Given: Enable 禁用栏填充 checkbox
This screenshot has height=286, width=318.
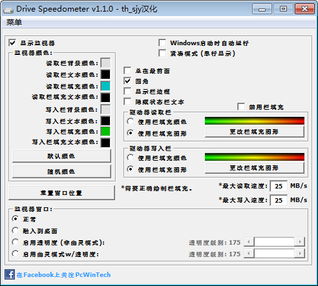Looking at the screenshot, I should tap(241, 107).
